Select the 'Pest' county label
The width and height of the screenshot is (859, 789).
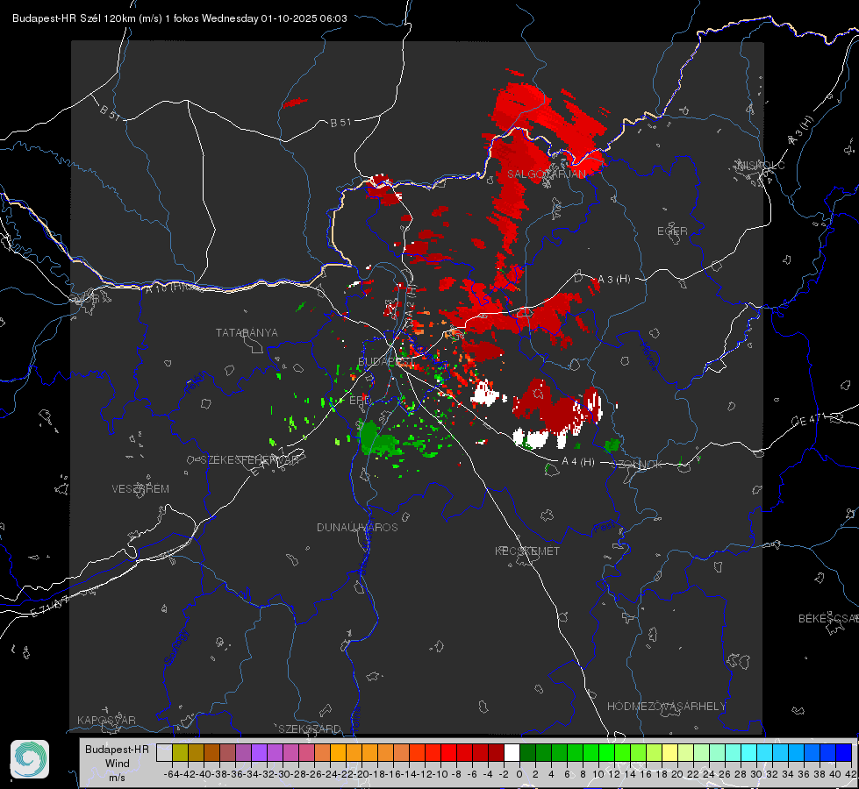603,529
